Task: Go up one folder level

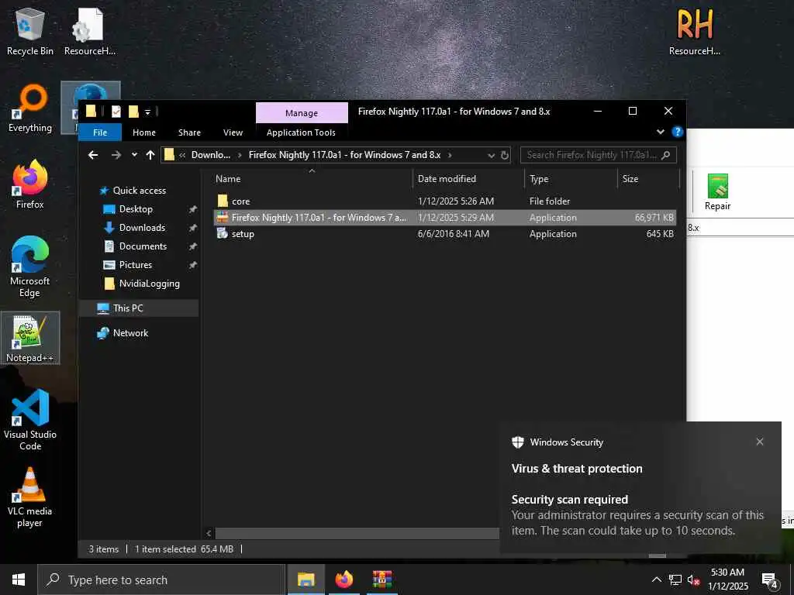Action: pyautogui.click(x=150, y=155)
